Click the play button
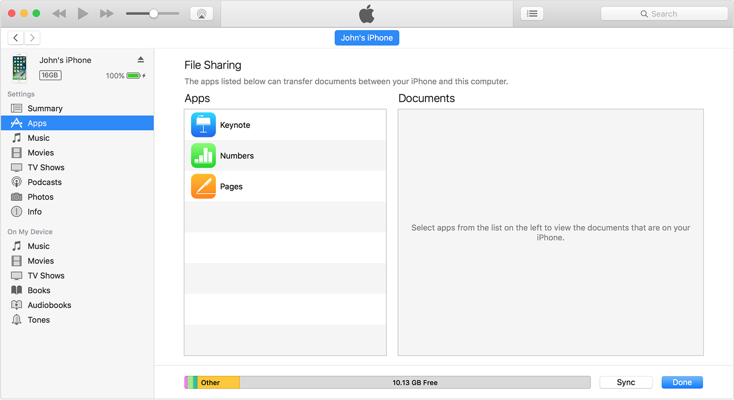The height and width of the screenshot is (400, 734). click(x=83, y=14)
